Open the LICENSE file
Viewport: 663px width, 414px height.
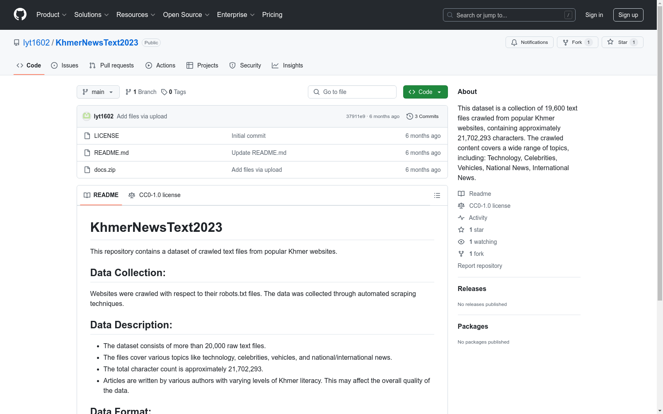106,136
